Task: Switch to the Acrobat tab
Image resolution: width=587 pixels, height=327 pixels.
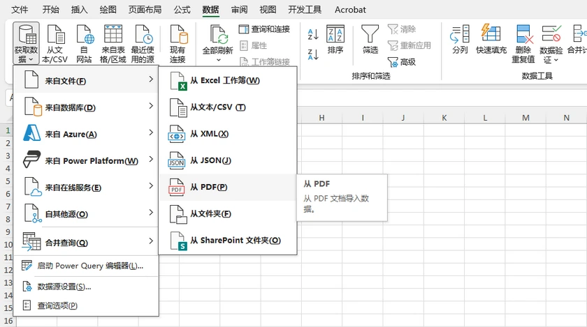Action: point(350,10)
